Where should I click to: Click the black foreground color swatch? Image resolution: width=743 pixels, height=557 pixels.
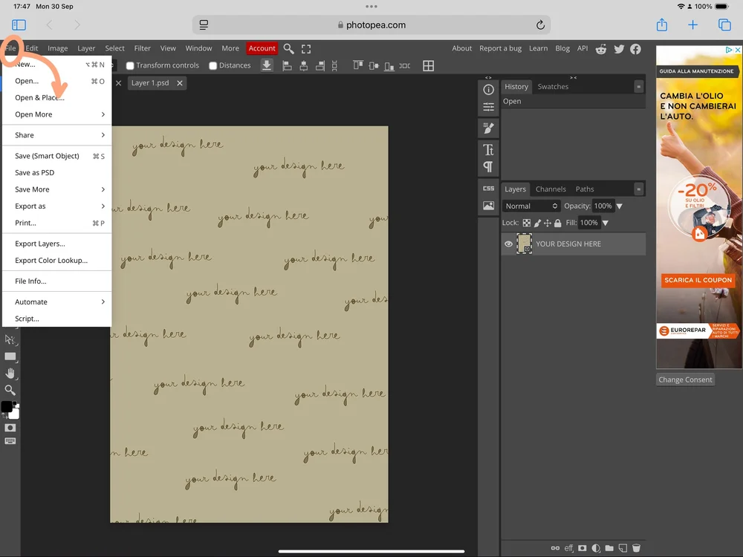click(6, 406)
